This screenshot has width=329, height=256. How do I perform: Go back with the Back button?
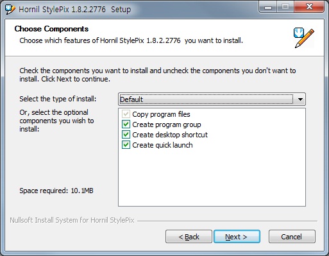coord(189,237)
